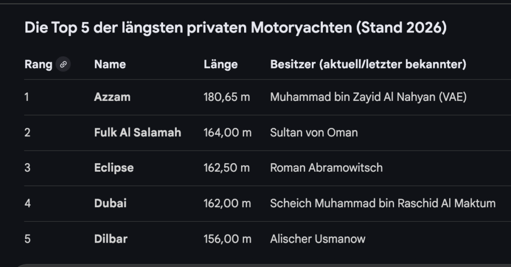Select the table title mentioning Motoryachten
Screen dimensions: 511x267
235,28
